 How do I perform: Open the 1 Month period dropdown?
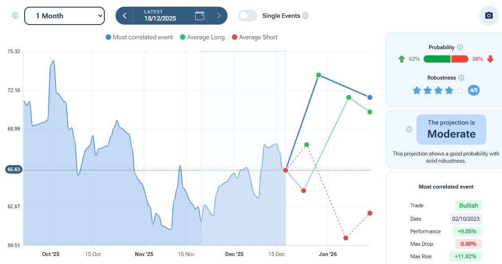point(64,16)
